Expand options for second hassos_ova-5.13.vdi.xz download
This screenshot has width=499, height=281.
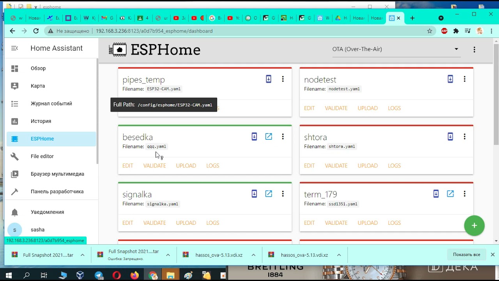click(x=339, y=255)
